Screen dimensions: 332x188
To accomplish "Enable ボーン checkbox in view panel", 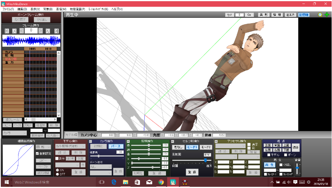I will 285,155.
